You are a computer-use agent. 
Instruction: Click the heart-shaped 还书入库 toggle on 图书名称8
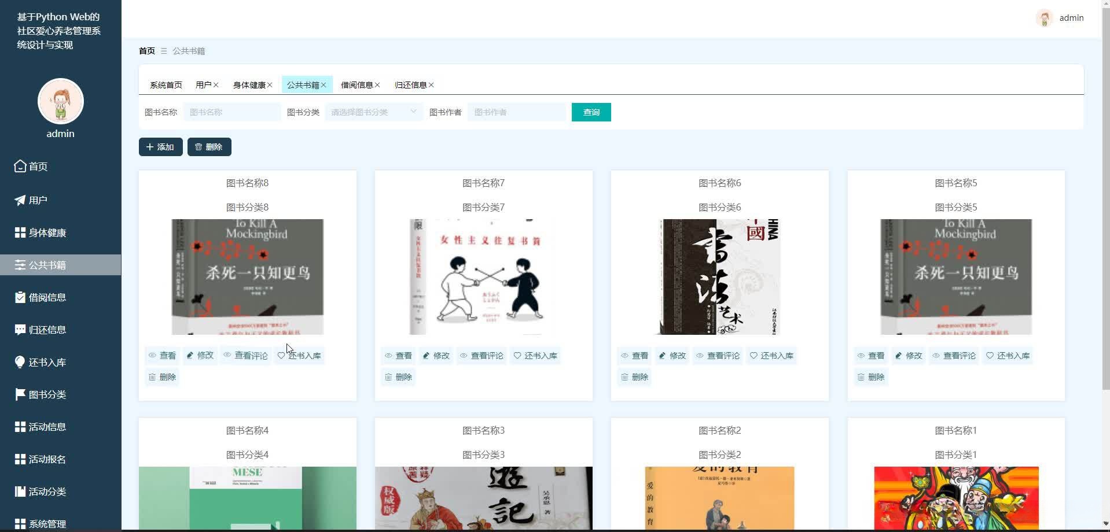click(x=299, y=355)
